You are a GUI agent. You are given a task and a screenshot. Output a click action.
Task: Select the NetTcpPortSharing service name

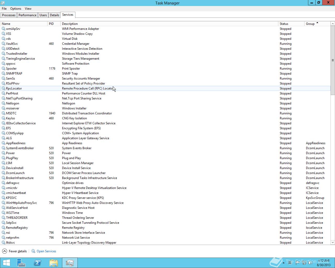point(19,98)
